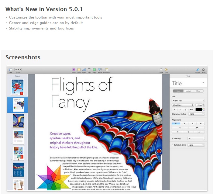This screenshot has width=224, height=194.
Task: Open the Avenir Next font dropdown
Action: [x=188, y=101]
